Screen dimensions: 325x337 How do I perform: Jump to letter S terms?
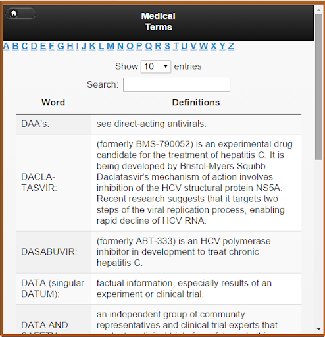click(x=167, y=46)
